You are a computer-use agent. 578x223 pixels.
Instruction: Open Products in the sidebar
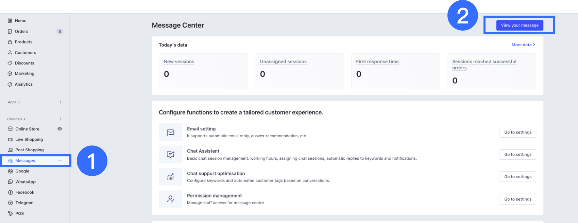pos(23,42)
